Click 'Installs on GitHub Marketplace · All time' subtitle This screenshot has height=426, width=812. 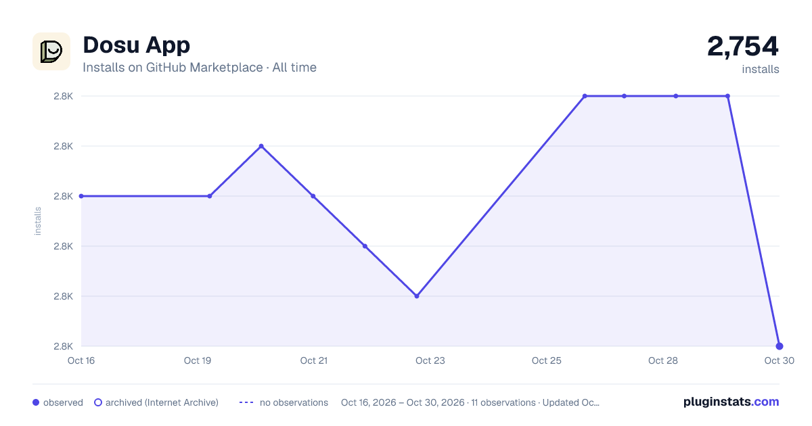tap(200, 68)
